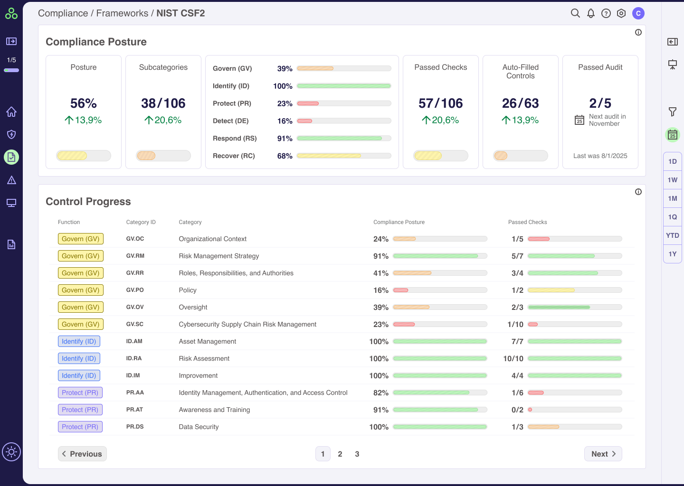Open the notifications bell
This screenshot has width=684, height=486.
(x=590, y=13)
